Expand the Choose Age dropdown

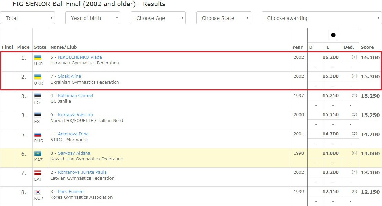click(x=158, y=18)
